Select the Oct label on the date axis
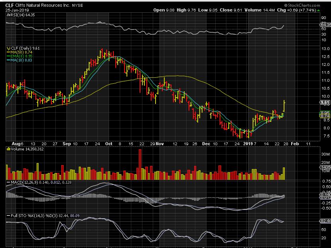The width and height of the screenshot is (331, 248). 109,143
